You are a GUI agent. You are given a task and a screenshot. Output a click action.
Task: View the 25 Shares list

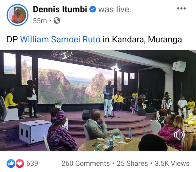[132, 163]
